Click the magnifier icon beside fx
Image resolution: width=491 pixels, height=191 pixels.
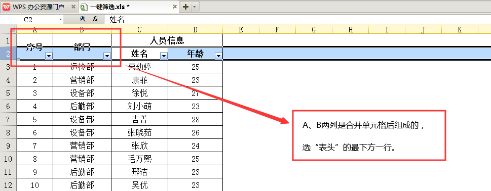pyautogui.click(x=83, y=19)
